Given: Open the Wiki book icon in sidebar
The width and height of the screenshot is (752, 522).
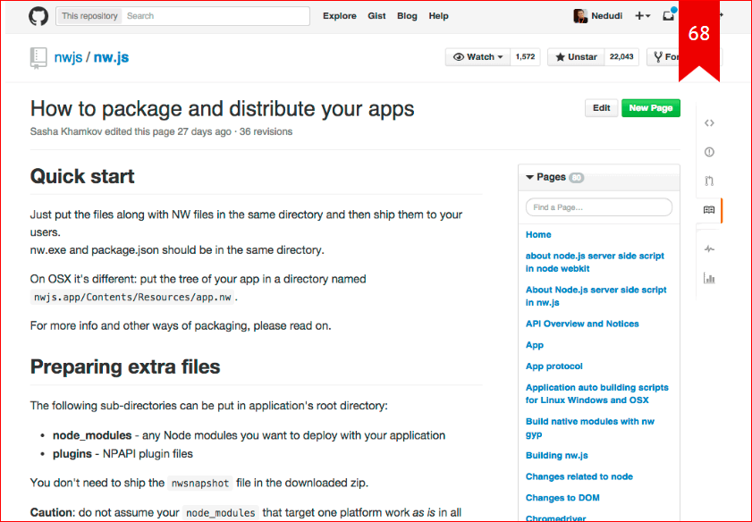Looking at the screenshot, I should 709,210.
